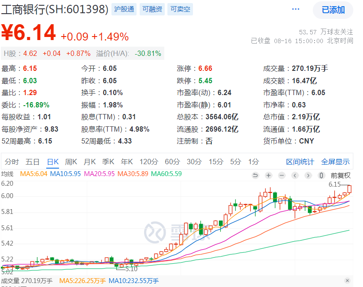Switch to the 分时 intraday tab

pos(11,162)
